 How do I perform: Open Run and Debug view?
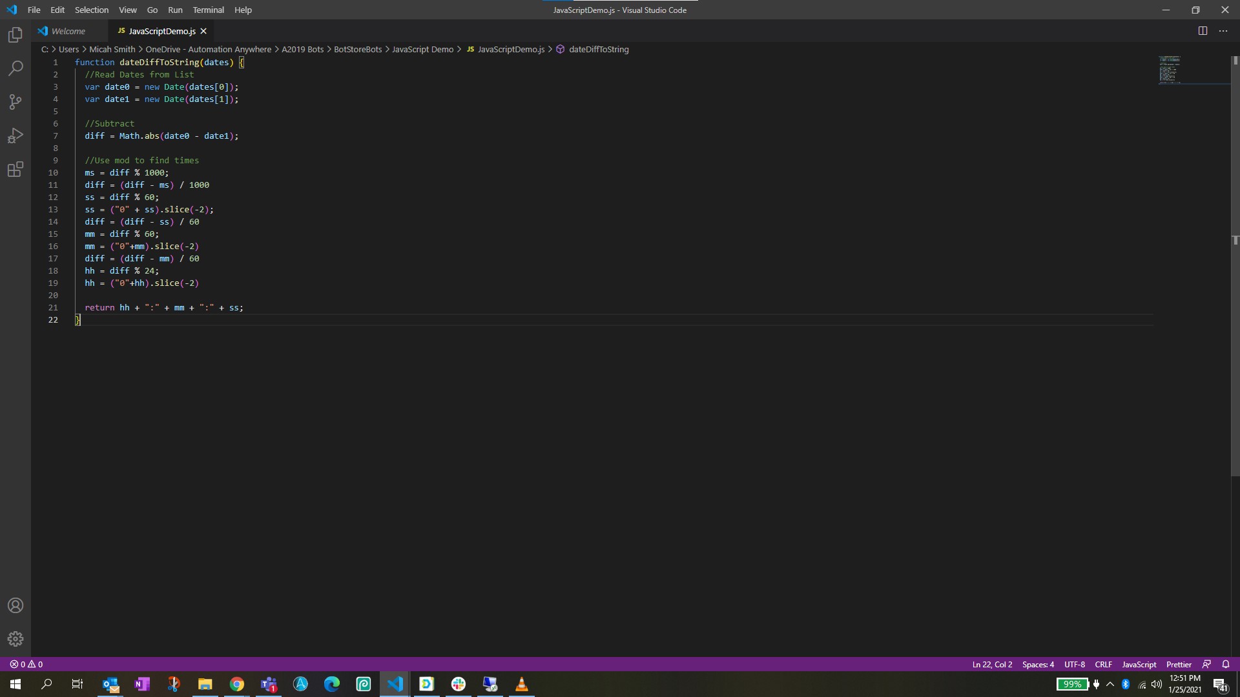pos(15,136)
